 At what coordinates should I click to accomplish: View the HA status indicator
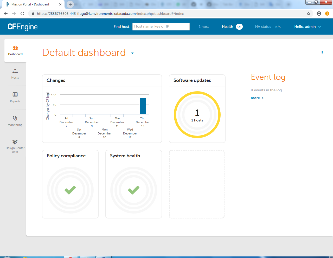click(263, 27)
